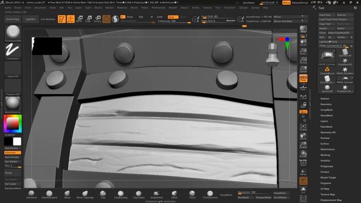Select the Clay brush
361x203 pixels.
click(103, 194)
